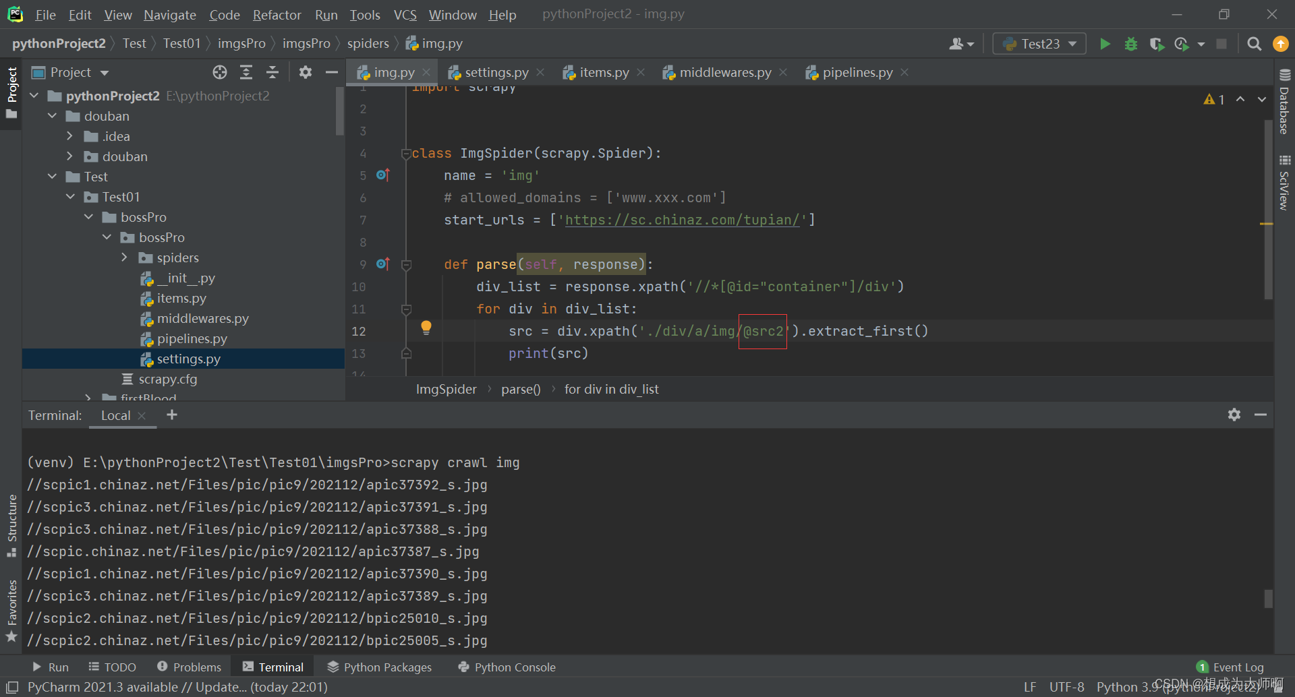This screenshot has width=1295, height=697.
Task: Toggle tool window bars icon in status bar
Action: coord(12,687)
